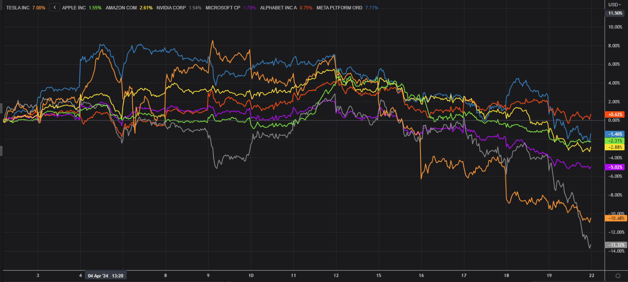The height and width of the screenshot is (282, 628).
Task: Open the USD currency dropdown
Action: pyautogui.click(x=615, y=5)
